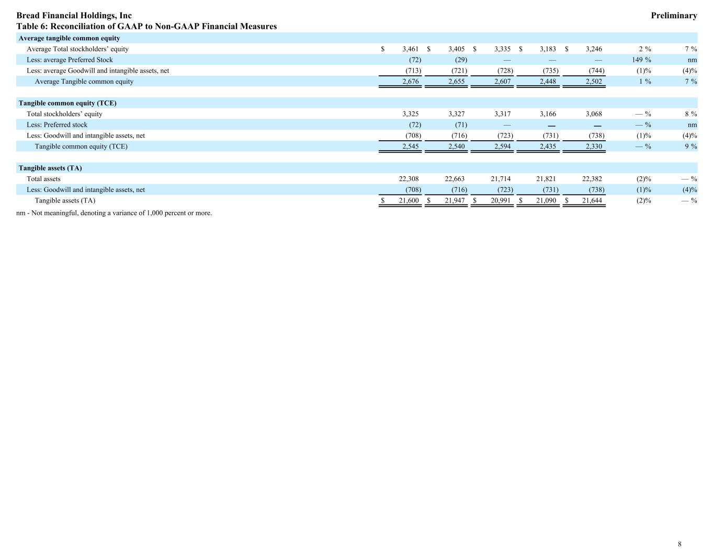This screenshot has width=714, height=552.
Task: Click the 3,068 total stockholders' equity value
Action: click(x=593, y=114)
